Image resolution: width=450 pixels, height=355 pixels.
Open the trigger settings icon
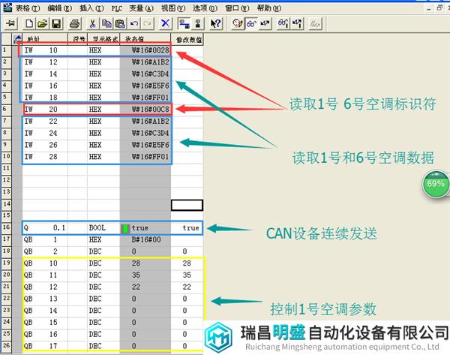(237, 23)
